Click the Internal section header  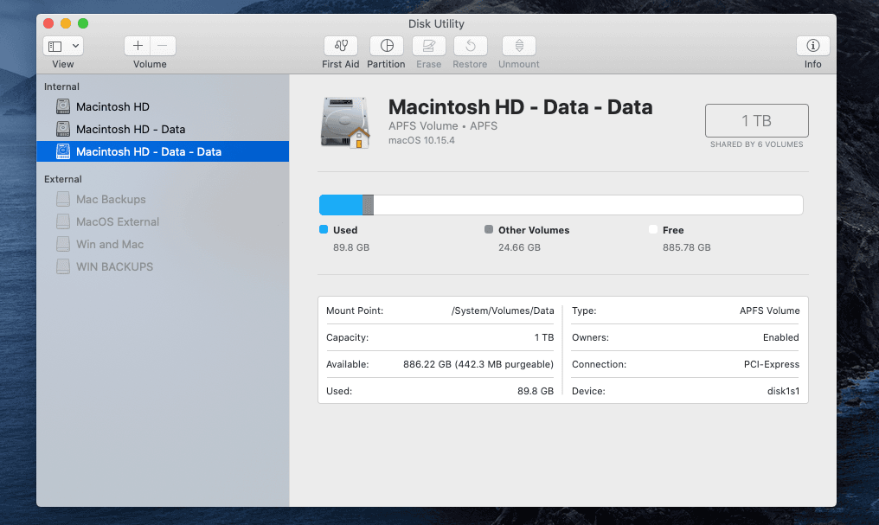[x=61, y=86]
